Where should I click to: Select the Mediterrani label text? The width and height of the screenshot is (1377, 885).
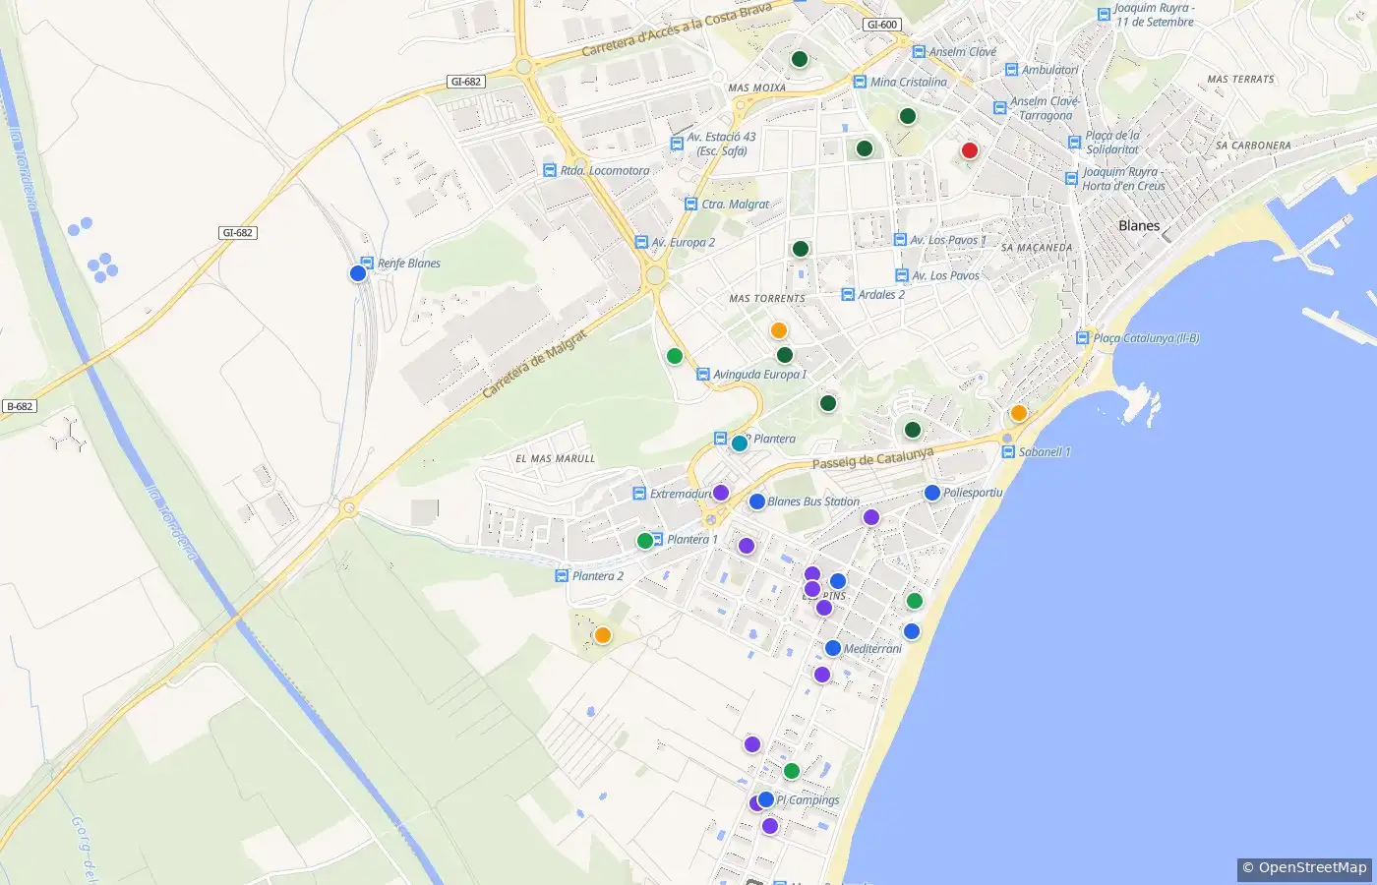872,649
